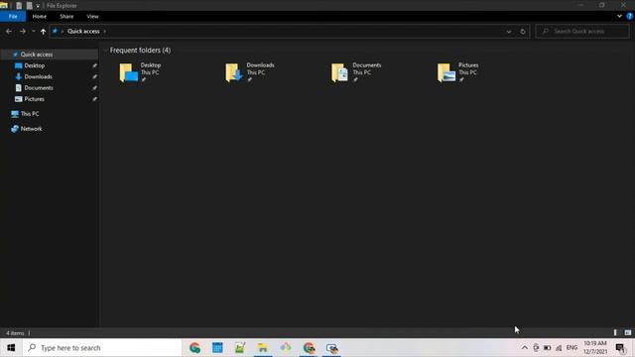Viewport: 635px width, 357px height.
Task: Open the Windows Start menu
Action: (11, 348)
